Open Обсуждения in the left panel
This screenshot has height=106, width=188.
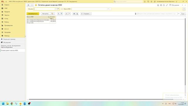[x=7, y=42]
